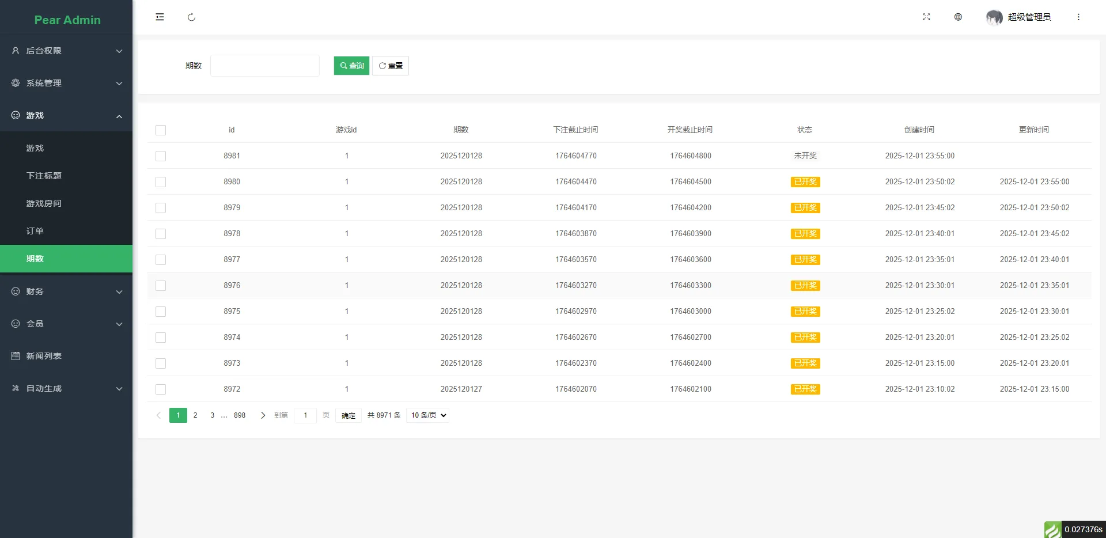Open the three-dot more options menu

(1078, 17)
